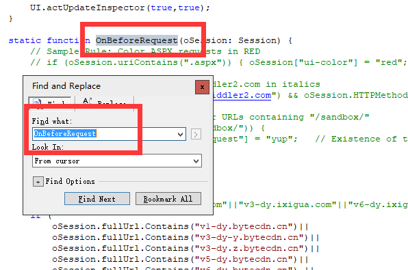Click the highlighted OnBeforeRequest function name
This screenshot has height=270, width=408.
point(137,40)
